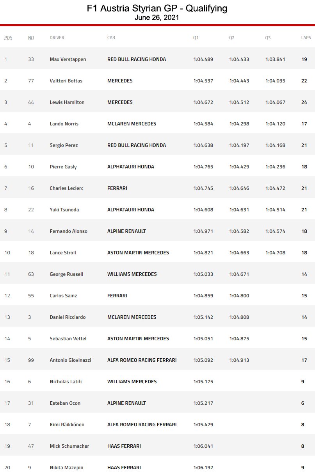Click Kimi Räikkönen's Q1 time 1:05.429
The height and width of the screenshot is (472, 315).
pos(203,425)
